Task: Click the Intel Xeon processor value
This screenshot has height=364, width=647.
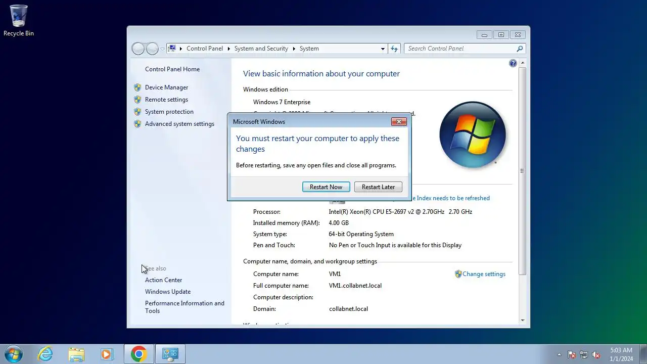Action: click(x=400, y=212)
